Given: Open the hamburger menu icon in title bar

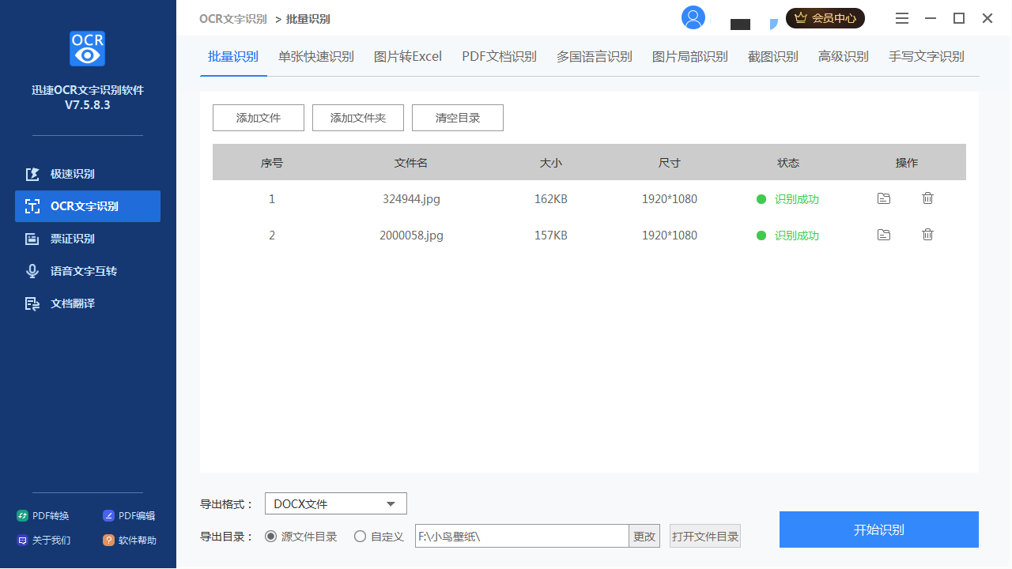Looking at the screenshot, I should [x=902, y=18].
